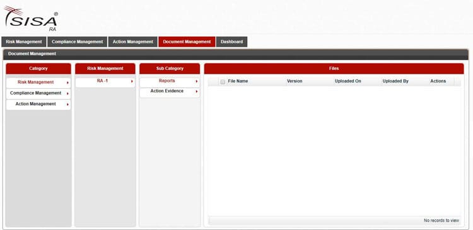Select the Document Management tab
Screen dimensions: 473x230
click(x=187, y=42)
